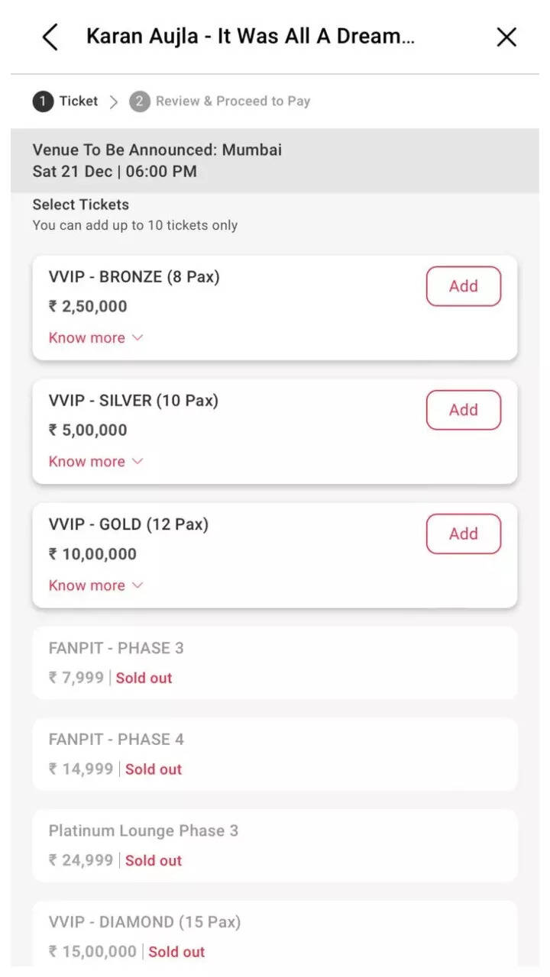Select step 2 Review & Proceed to Pay
This screenshot has height=977, width=550.
click(x=220, y=101)
